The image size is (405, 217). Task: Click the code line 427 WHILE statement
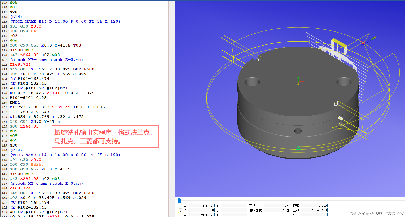(38, 88)
